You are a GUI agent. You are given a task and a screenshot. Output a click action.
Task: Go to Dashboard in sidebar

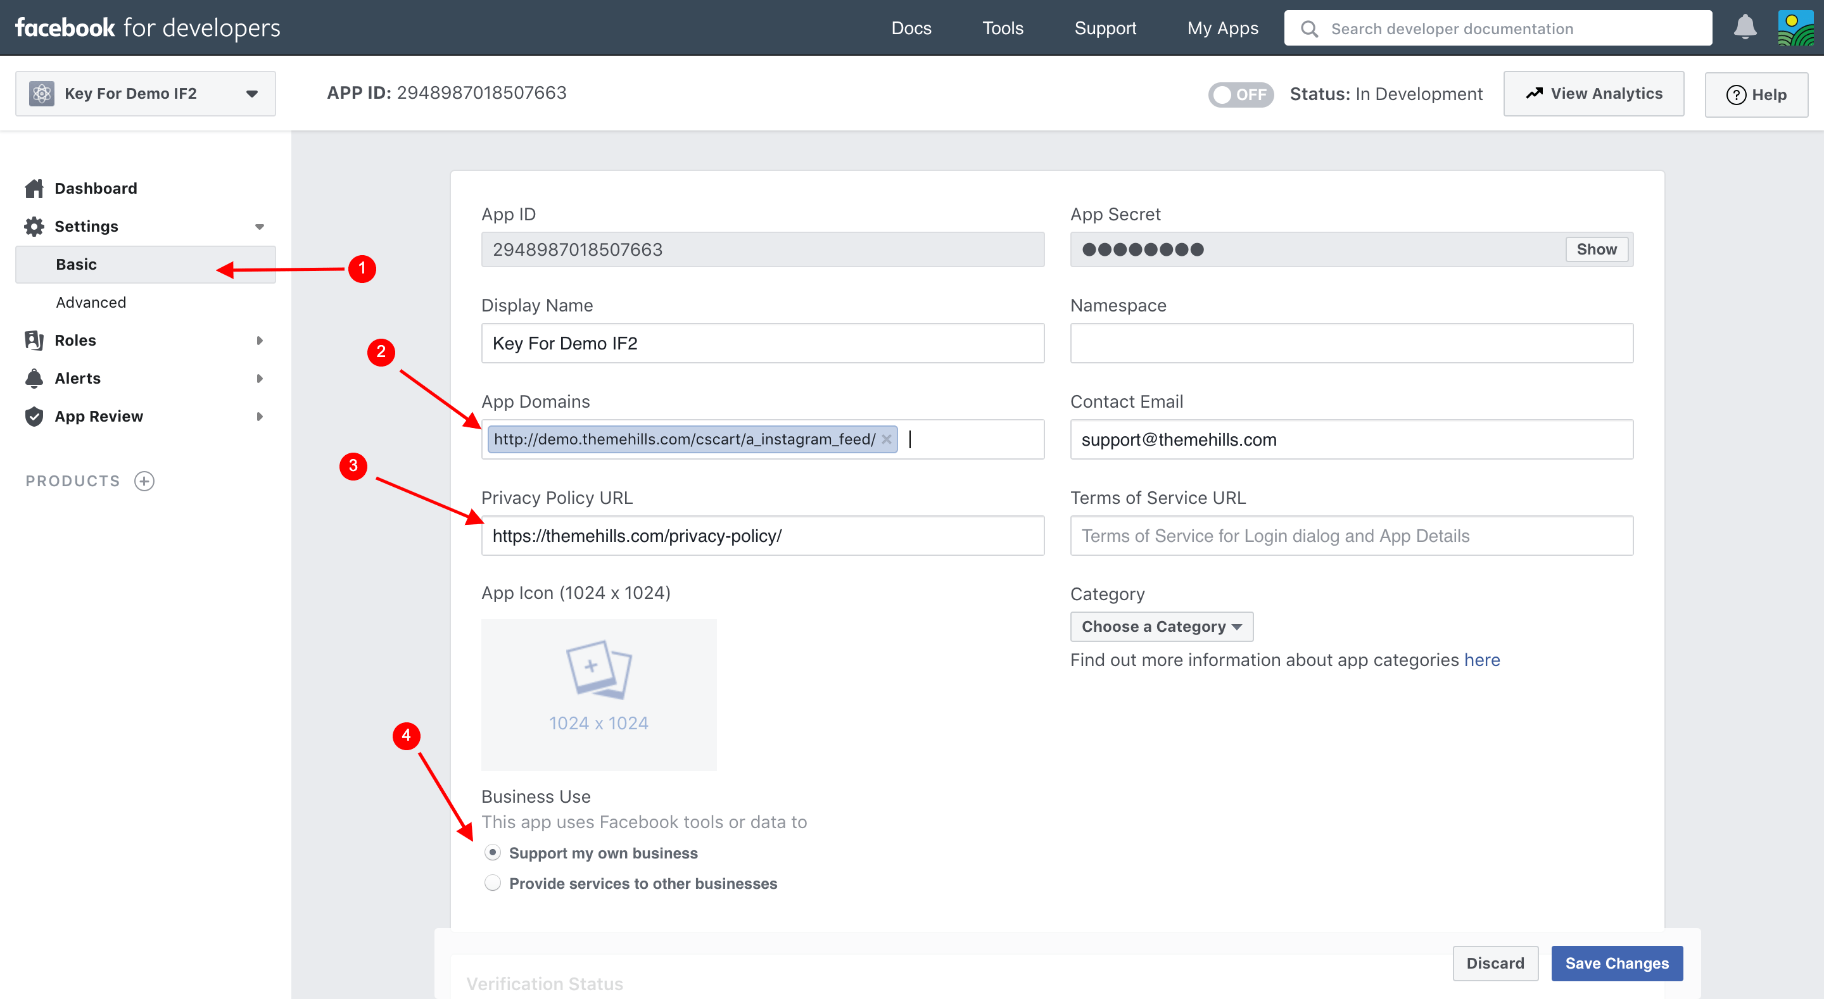tap(96, 188)
